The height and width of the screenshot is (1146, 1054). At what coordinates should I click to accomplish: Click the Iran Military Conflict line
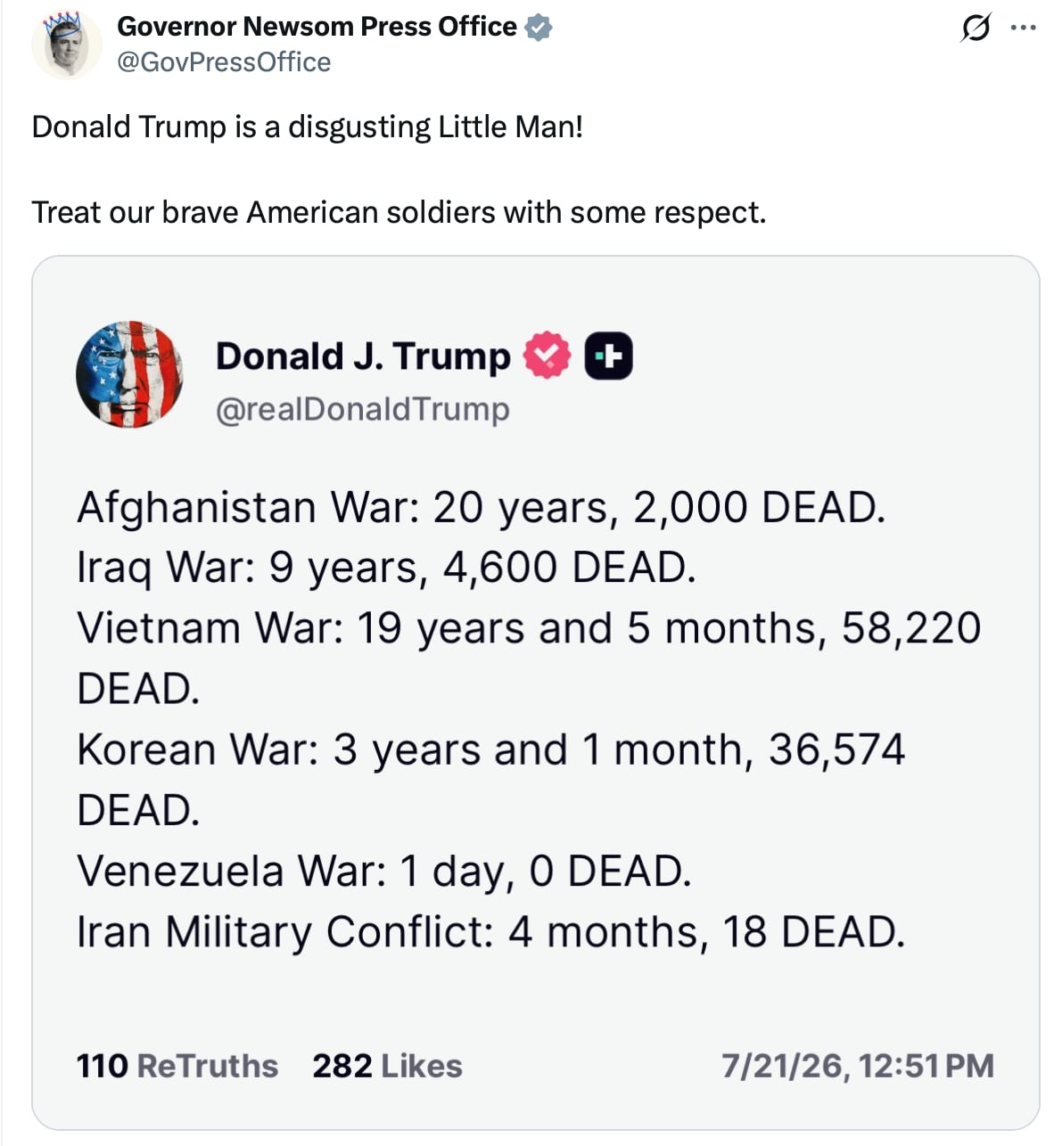491,932
